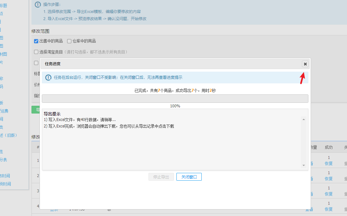The height and width of the screenshot is (216, 347).
Task: Select the 分表 entry in the sidebar
Action: 3,160
